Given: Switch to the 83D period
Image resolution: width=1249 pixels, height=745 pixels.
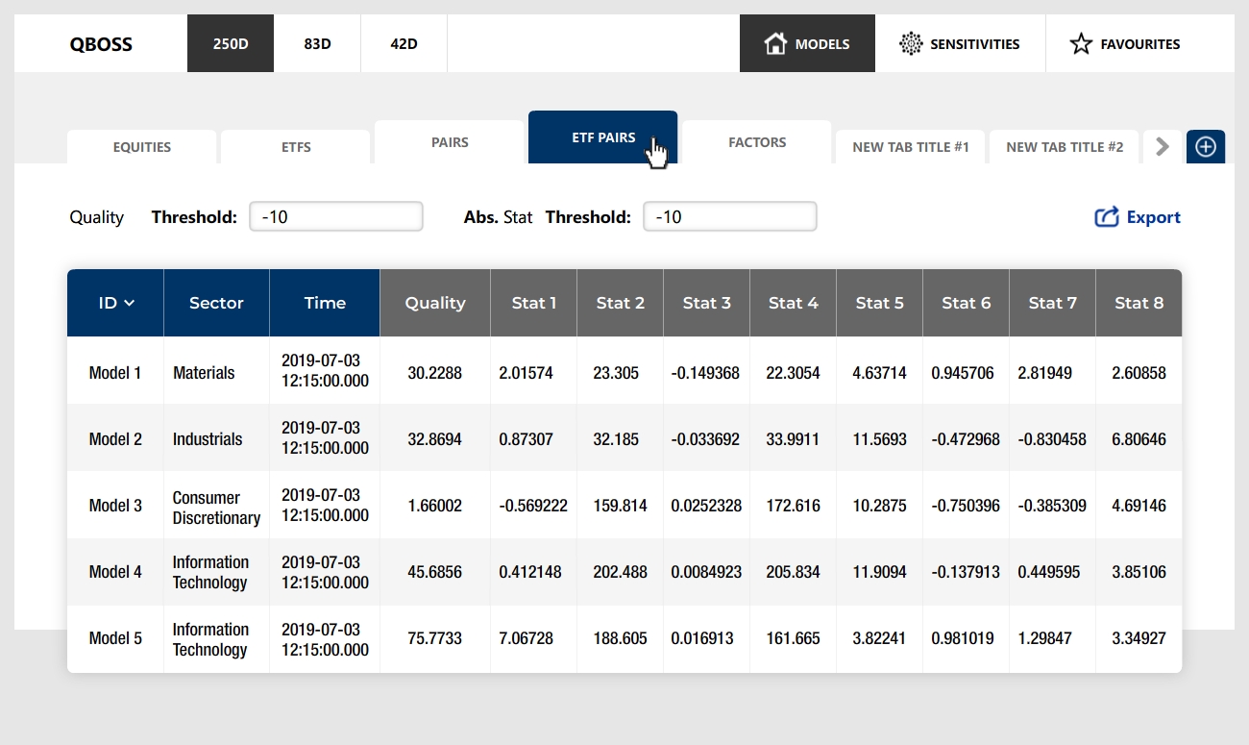Looking at the screenshot, I should click(317, 43).
